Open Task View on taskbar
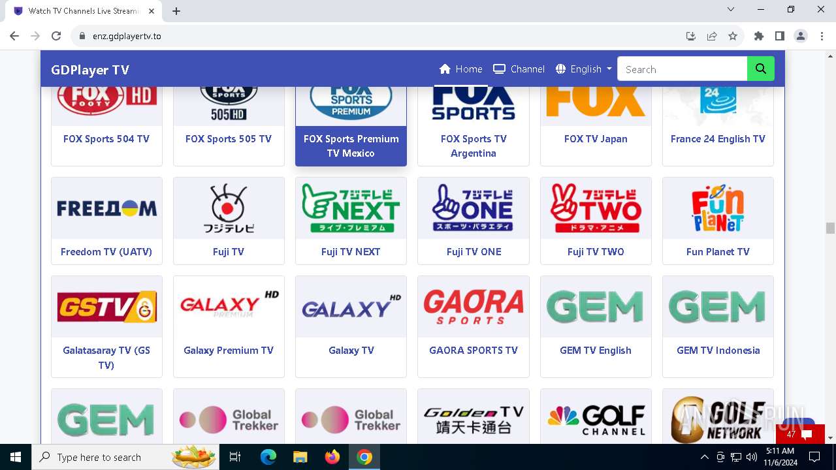Image resolution: width=836 pixels, height=470 pixels. (235, 457)
